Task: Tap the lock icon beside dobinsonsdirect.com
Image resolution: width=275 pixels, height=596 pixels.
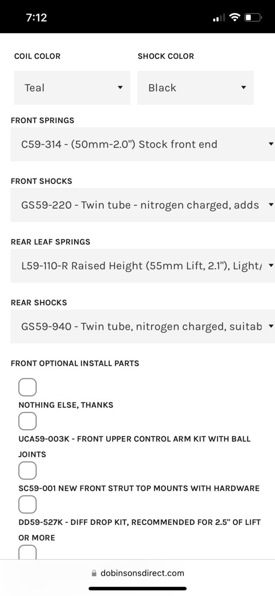Action: coord(94,574)
